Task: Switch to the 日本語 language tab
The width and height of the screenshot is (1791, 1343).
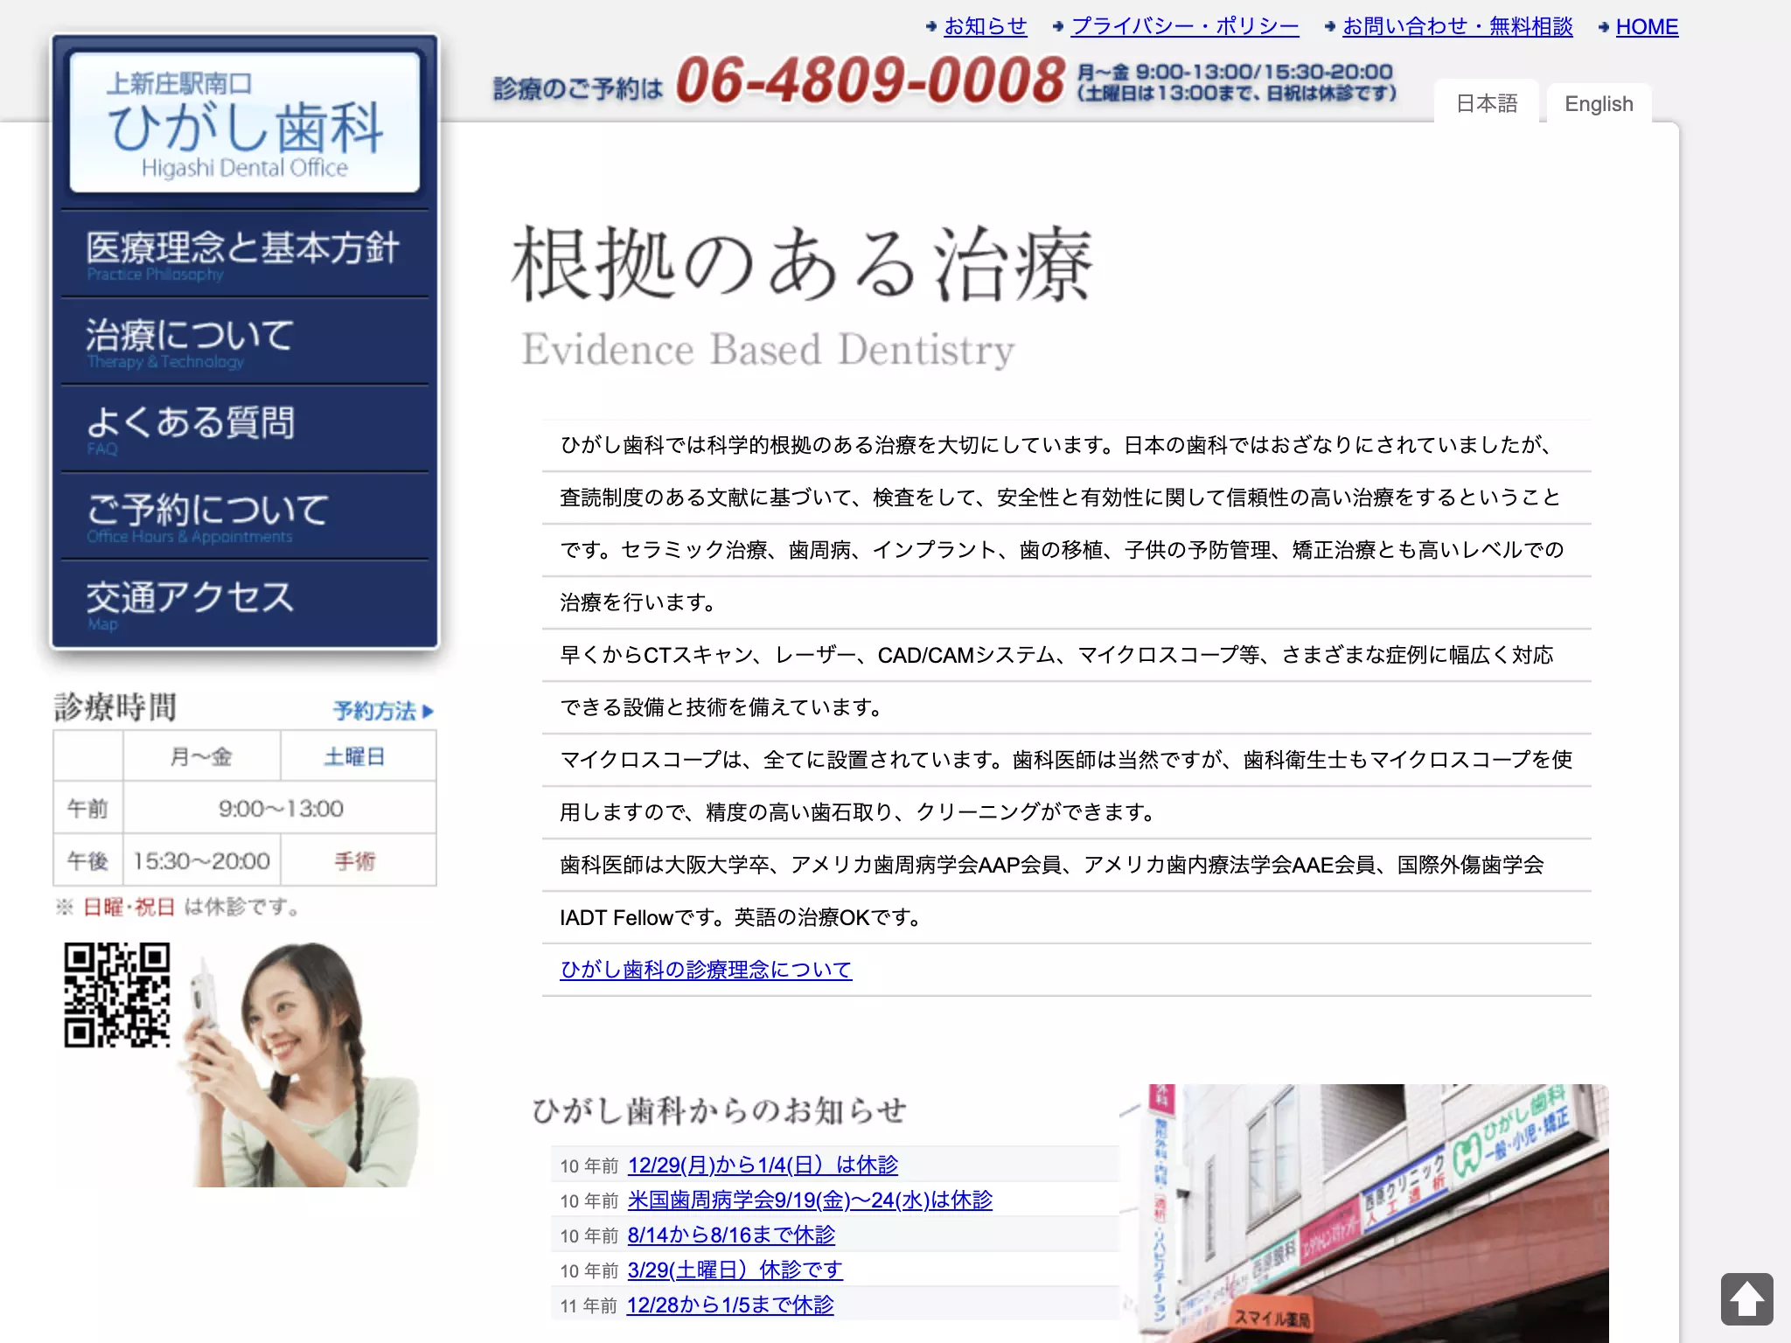Action: pos(1487,103)
